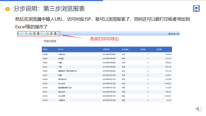
Task: Click customer cell 千固
Action: tap(60, 67)
